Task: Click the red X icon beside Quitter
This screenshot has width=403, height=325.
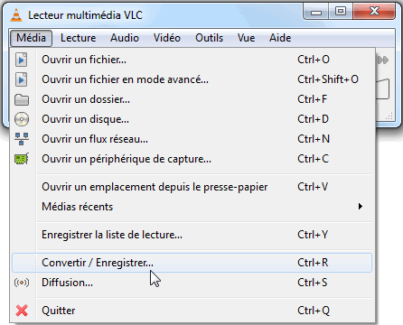Action: click(22, 311)
